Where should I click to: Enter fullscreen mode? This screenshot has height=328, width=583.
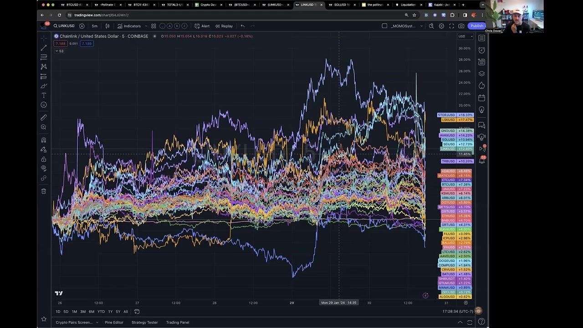click(x=451, y=26)
